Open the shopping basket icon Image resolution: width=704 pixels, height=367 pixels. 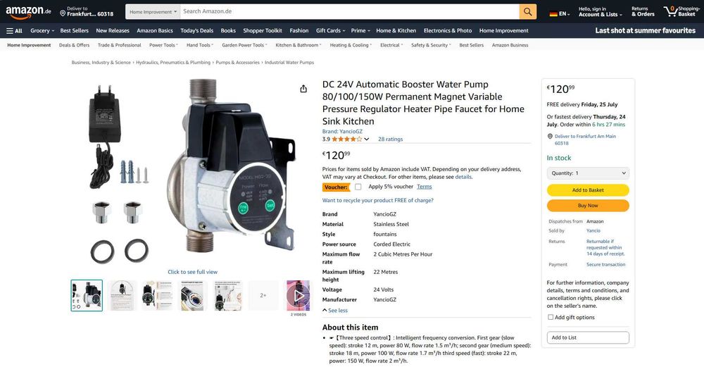click(670, 11)
